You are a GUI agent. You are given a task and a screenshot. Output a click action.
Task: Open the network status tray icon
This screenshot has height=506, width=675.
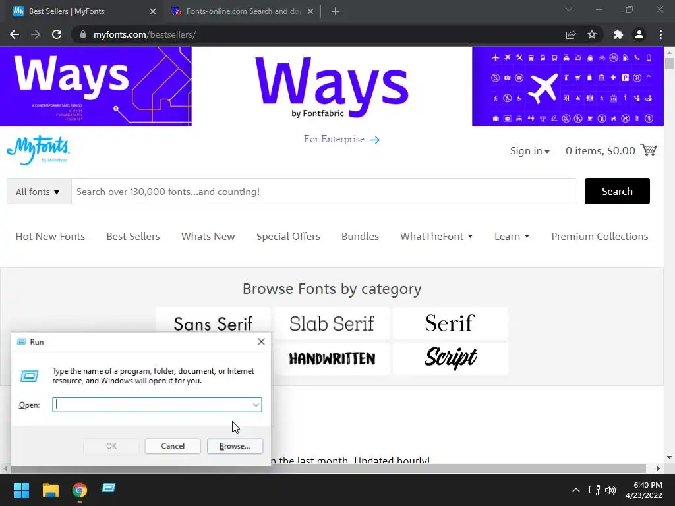[595, 490]
